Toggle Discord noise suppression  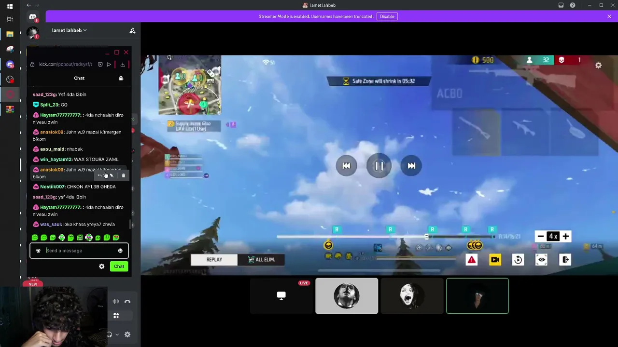point(116,302)
